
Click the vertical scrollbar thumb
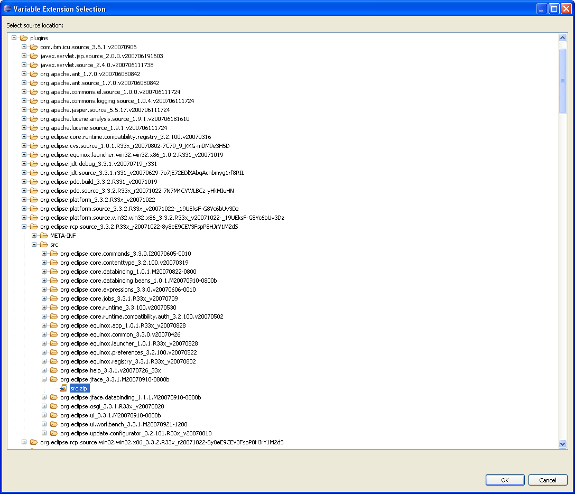click(562, 81)
